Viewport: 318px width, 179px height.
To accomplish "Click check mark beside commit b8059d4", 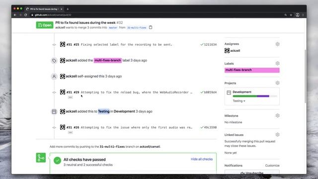I will (202, 92).
